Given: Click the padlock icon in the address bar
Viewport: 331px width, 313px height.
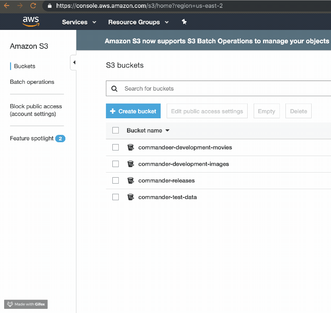Looking at the screenshot, I should tap(50, 6).
